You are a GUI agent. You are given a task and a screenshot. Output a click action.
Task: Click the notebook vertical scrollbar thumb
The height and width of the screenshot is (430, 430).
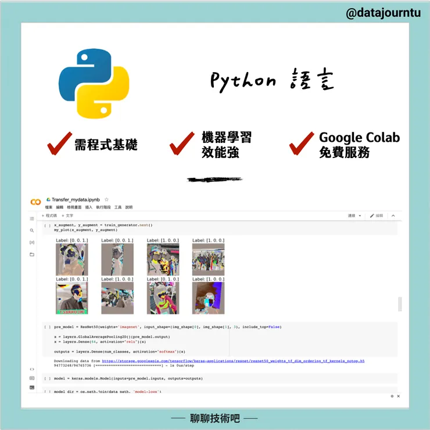click(x=400, y=304)
